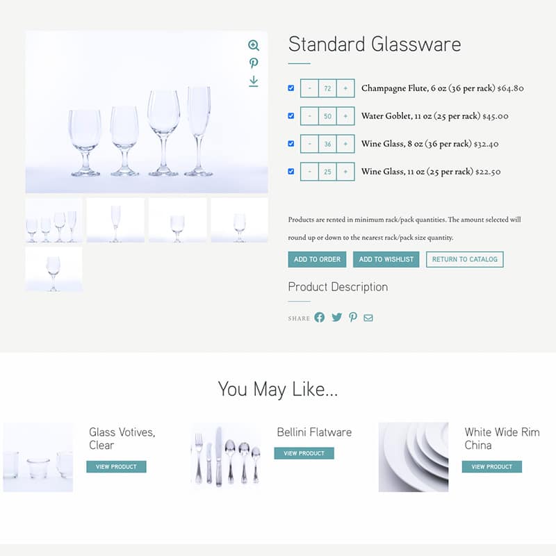The image size is (556, 556).
Task: Uncheck the Wine Glass 11 oz checkbox
Action: (x=291, y=171)
